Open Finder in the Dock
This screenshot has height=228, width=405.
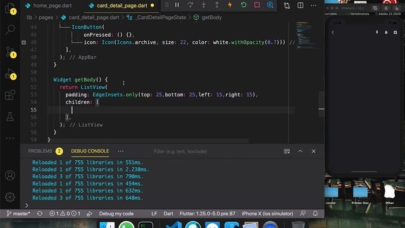point(107,225)
